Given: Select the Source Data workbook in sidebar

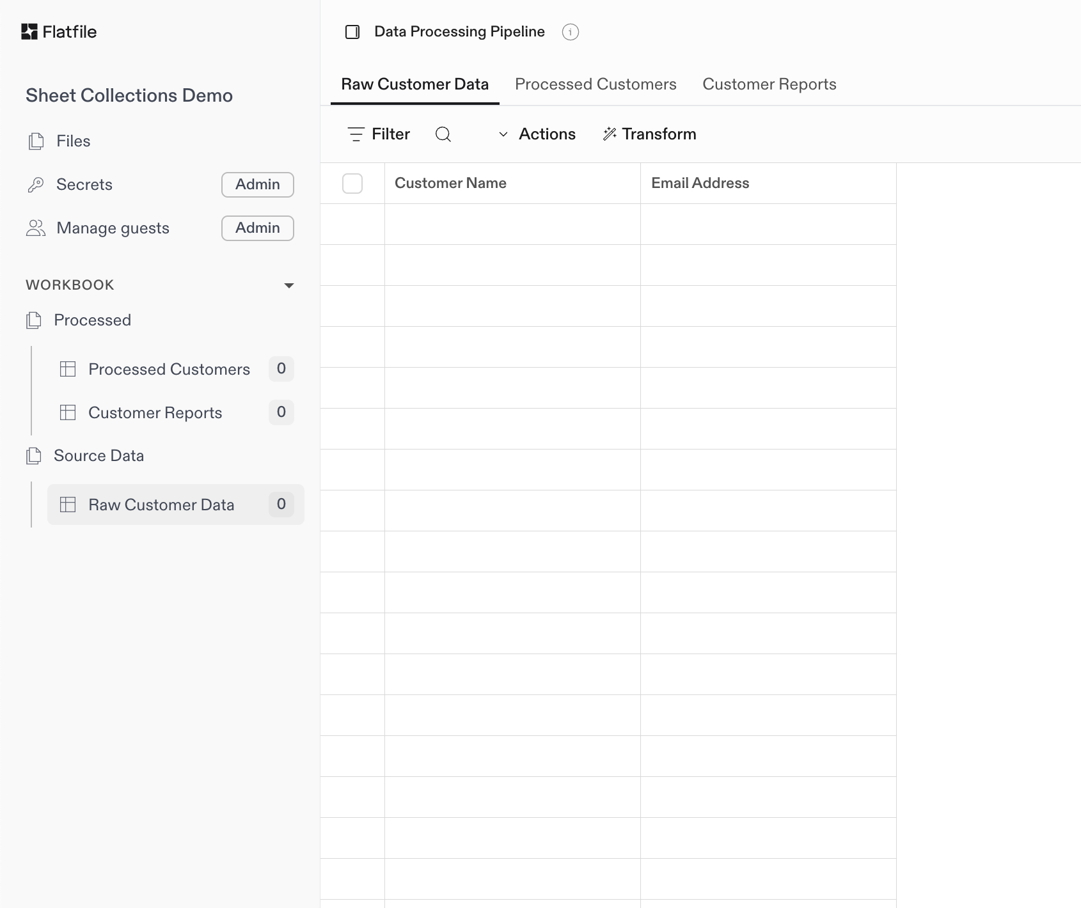Looking at the screenshot, I should [99, 456].
